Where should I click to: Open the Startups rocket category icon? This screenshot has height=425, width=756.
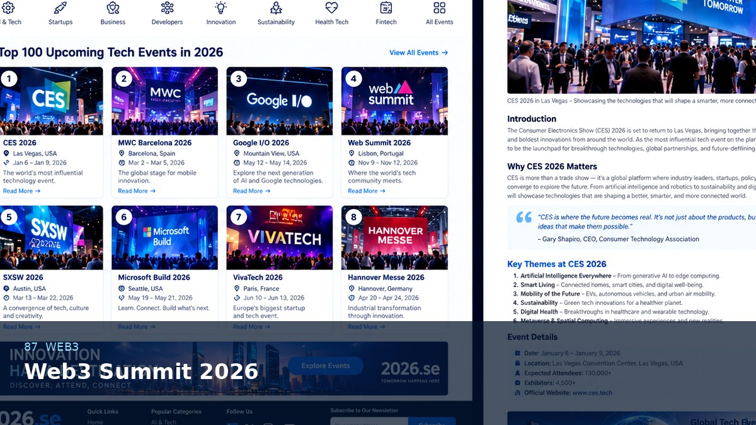pos(60,8)
